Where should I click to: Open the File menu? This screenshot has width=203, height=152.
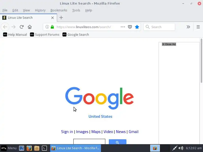[5, 10]
